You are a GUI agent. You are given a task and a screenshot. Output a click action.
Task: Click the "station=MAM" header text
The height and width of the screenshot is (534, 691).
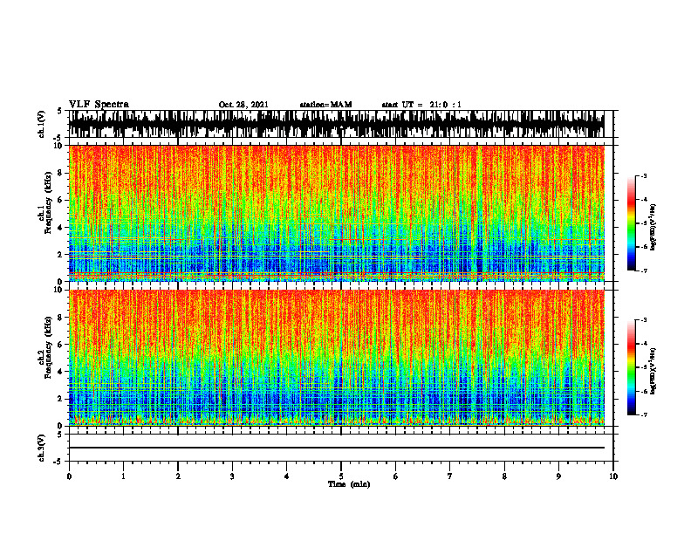click(x=325, y=105)
